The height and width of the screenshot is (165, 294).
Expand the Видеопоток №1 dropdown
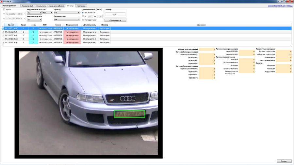tap(34, 13)
